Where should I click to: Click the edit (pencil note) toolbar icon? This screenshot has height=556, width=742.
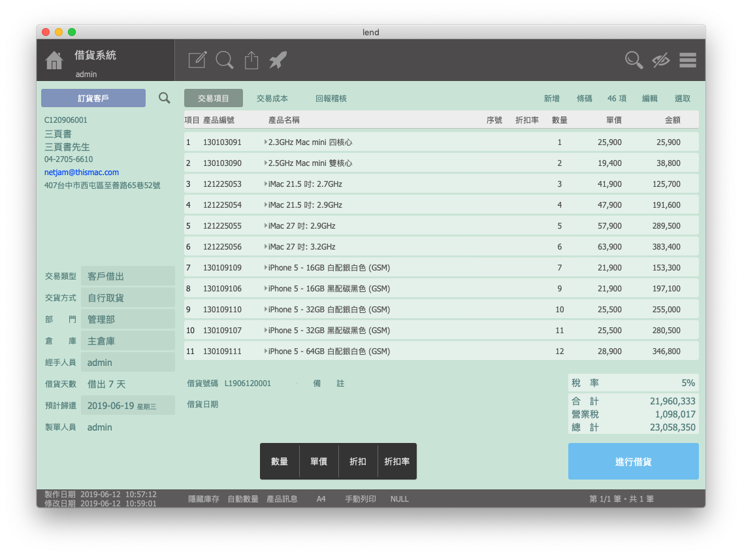(x=197, y=59)
